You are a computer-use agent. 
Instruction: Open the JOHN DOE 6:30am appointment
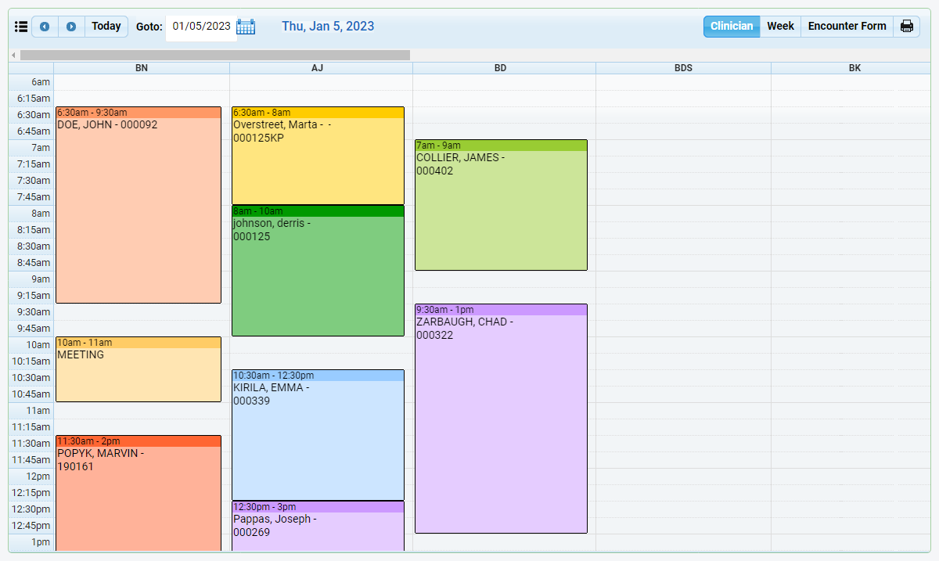pos(138,203)
